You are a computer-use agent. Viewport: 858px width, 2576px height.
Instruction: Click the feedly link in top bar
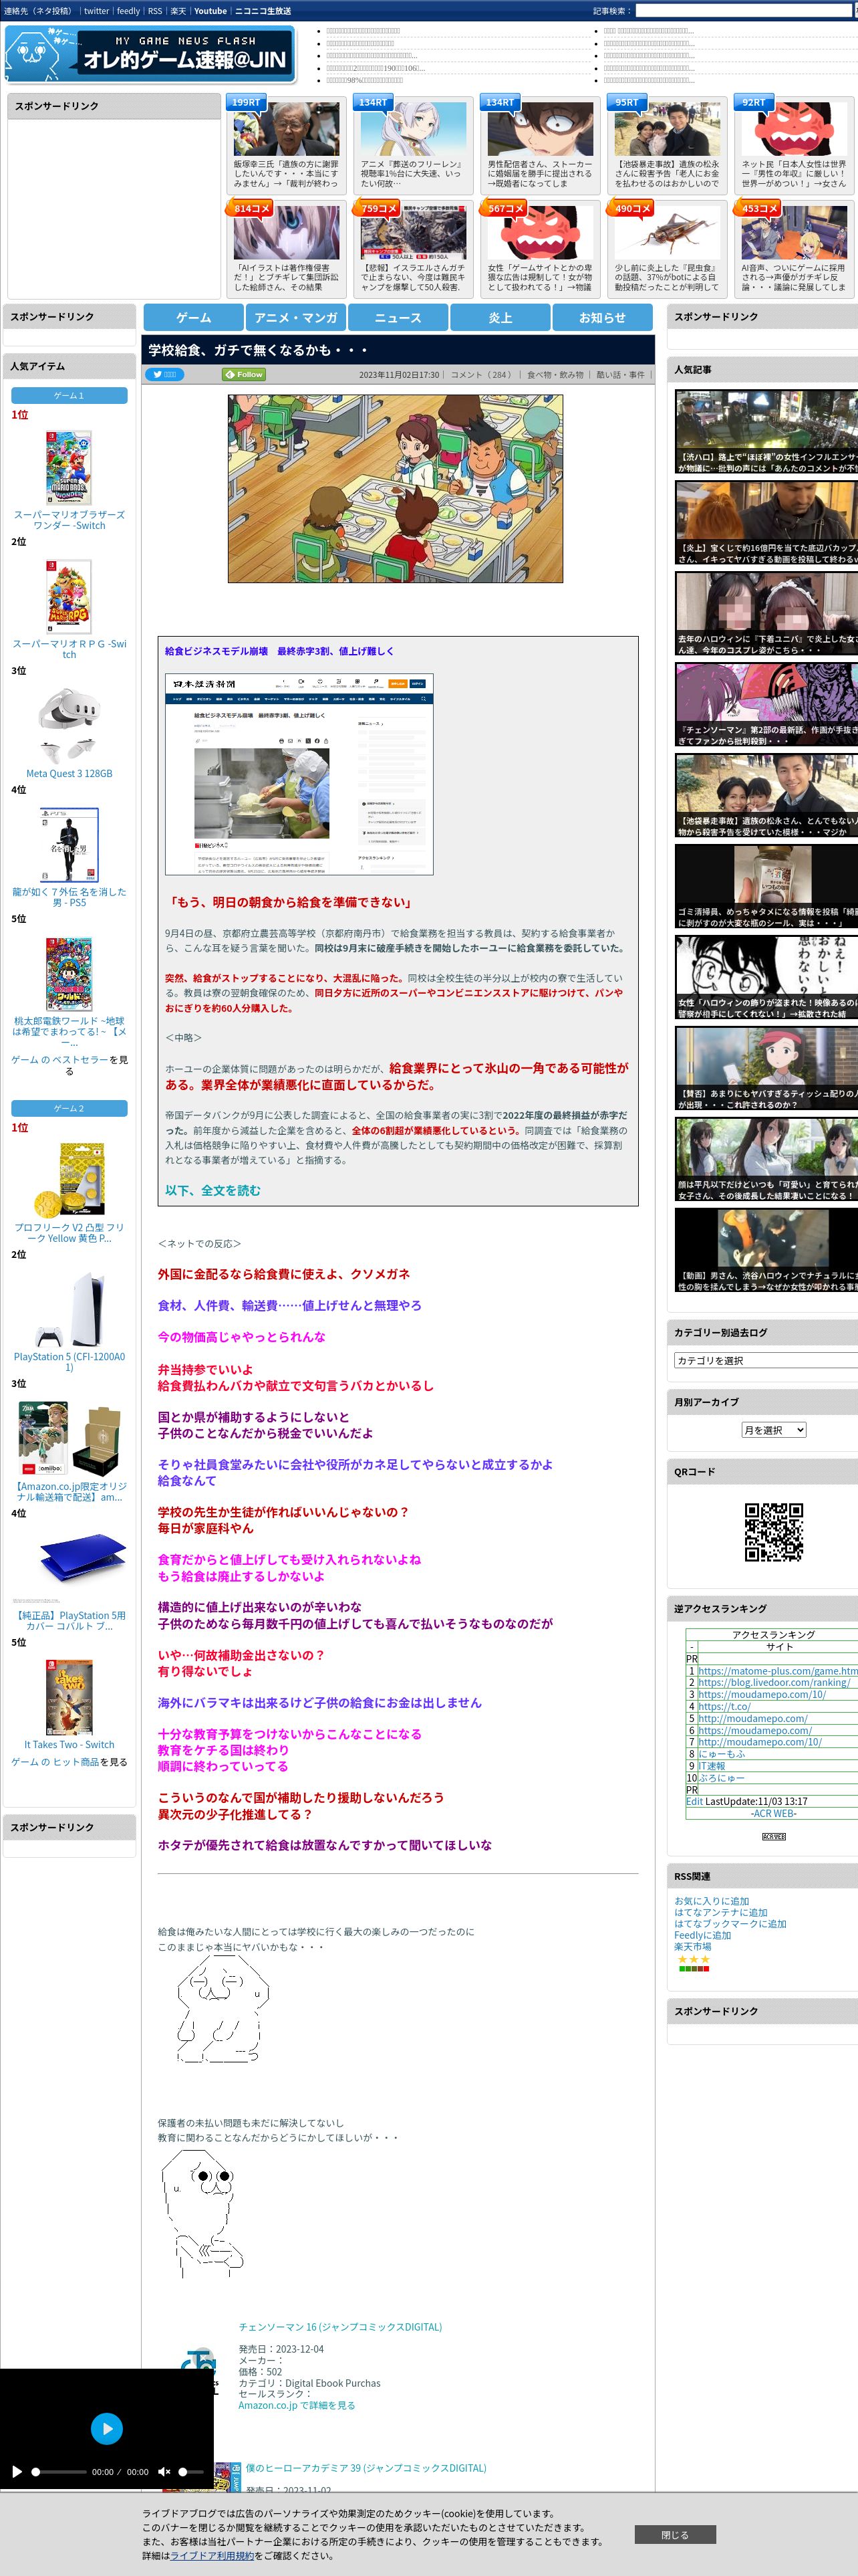[128, 11]
